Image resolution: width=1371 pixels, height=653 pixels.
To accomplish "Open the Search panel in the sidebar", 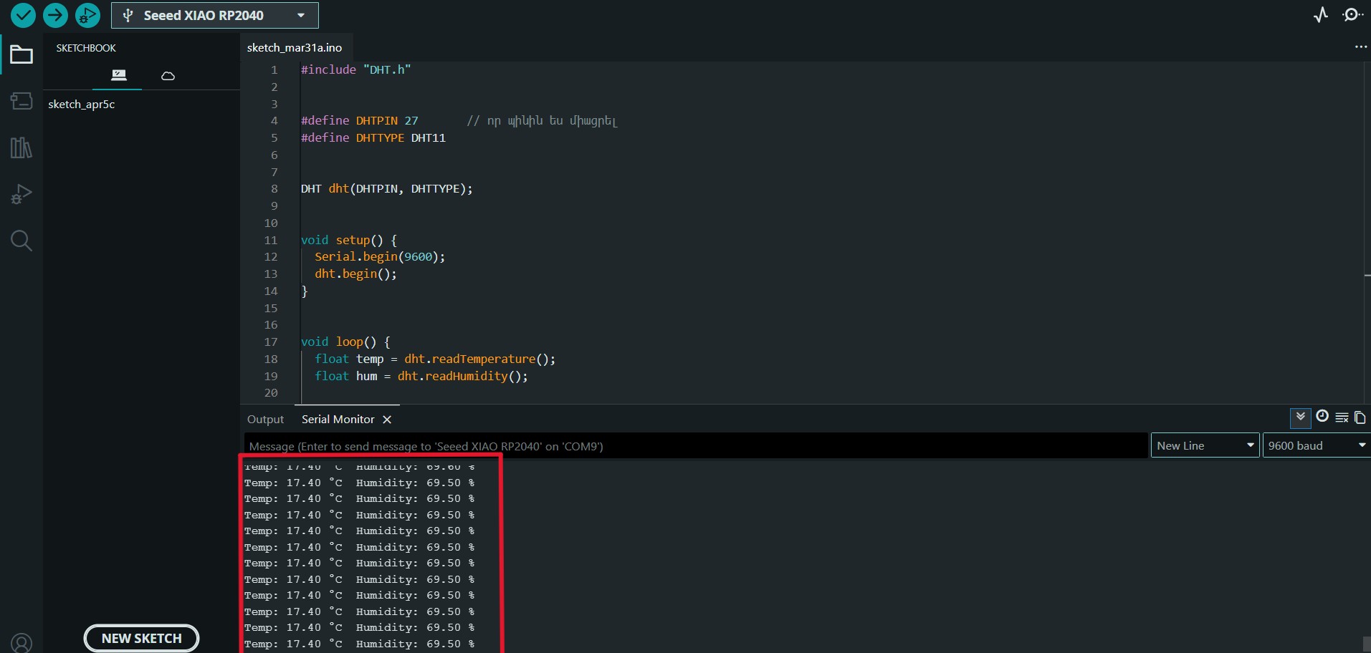I will [22, 241].
